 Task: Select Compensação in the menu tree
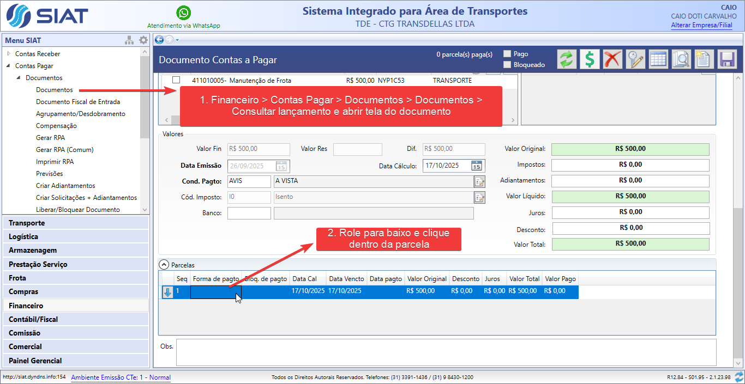[56, 126]
